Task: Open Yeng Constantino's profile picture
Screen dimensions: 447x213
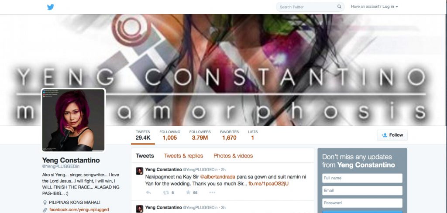Action: (73, 120)
